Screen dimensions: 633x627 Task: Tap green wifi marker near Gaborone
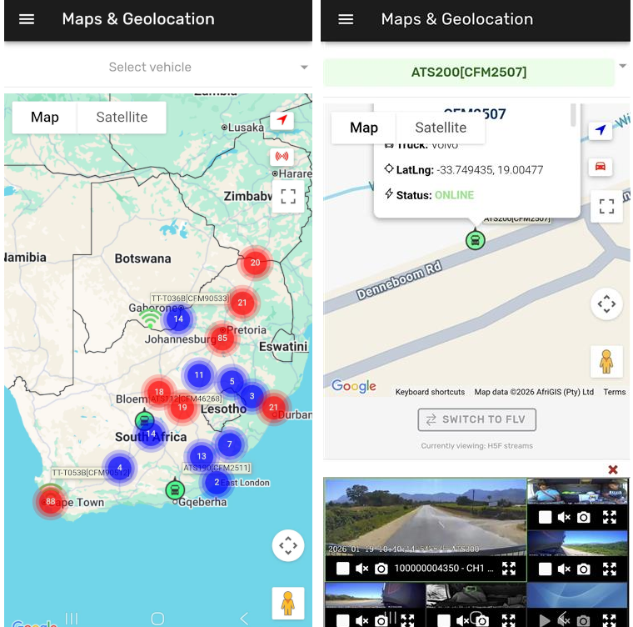click(x=150, y=318)
